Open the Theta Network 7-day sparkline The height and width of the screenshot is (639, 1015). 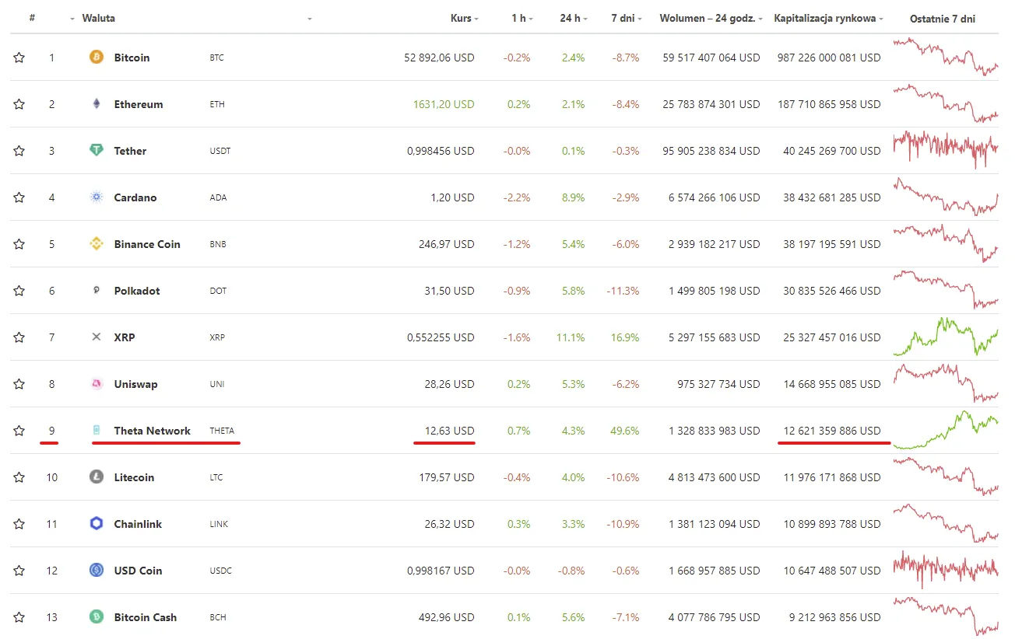pyautogui.click(x=946, y=430)
